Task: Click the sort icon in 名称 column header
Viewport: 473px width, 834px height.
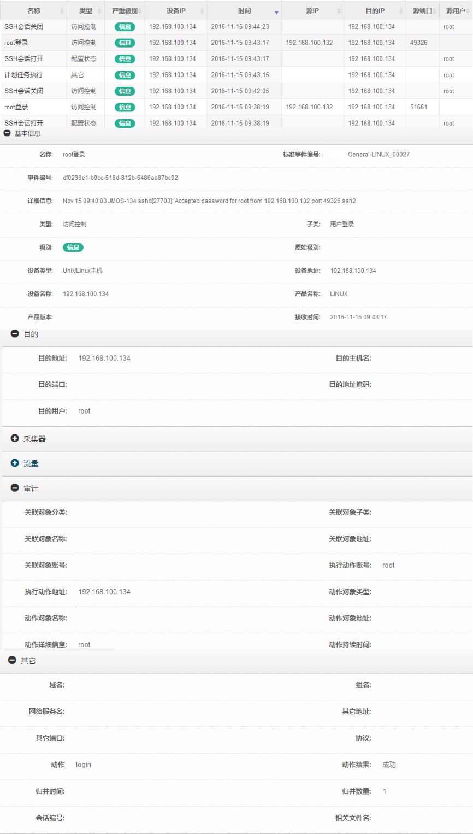Action: point(62,11)
